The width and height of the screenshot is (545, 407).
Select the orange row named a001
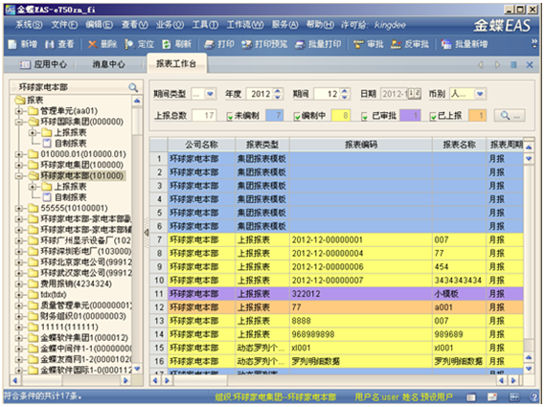pos(336,307)
